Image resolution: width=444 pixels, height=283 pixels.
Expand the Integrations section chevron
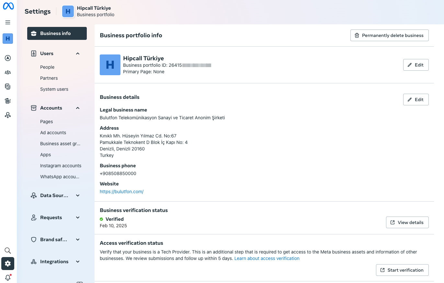pyautogui.click(x=78, y=262)
